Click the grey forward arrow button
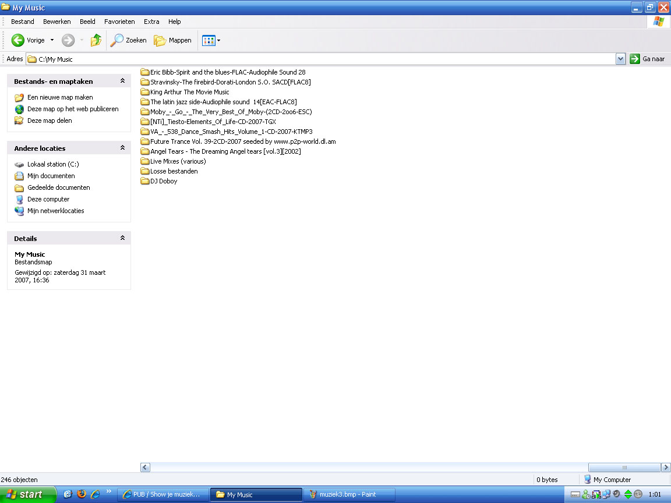The image size is (671, 503). tap(68, 40)
